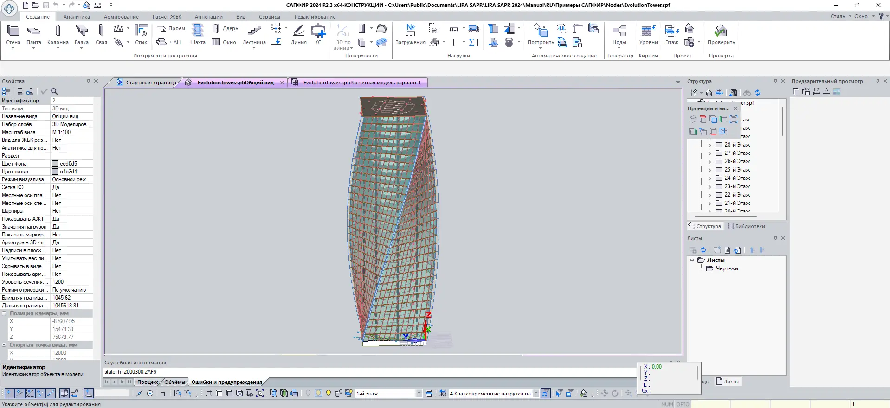This screenshot has width=890, height=408.
Task: Expand the 27-й Этаж tree node
Action: [709, 153]
